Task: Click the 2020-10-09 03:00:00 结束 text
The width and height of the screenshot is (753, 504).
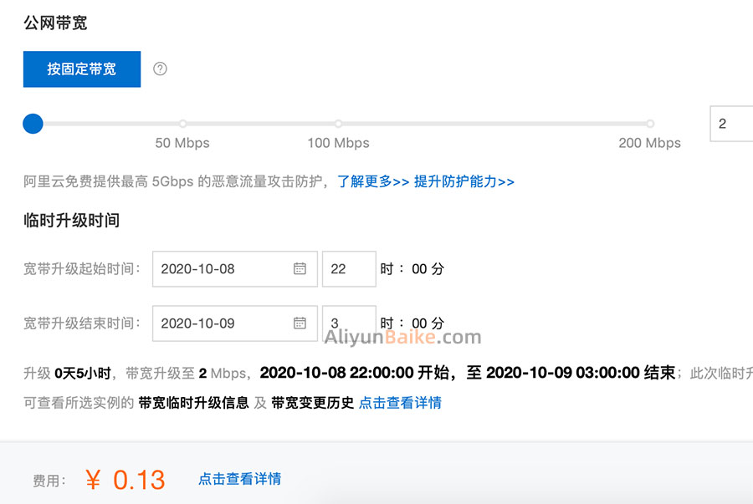Action: point(581,373)
